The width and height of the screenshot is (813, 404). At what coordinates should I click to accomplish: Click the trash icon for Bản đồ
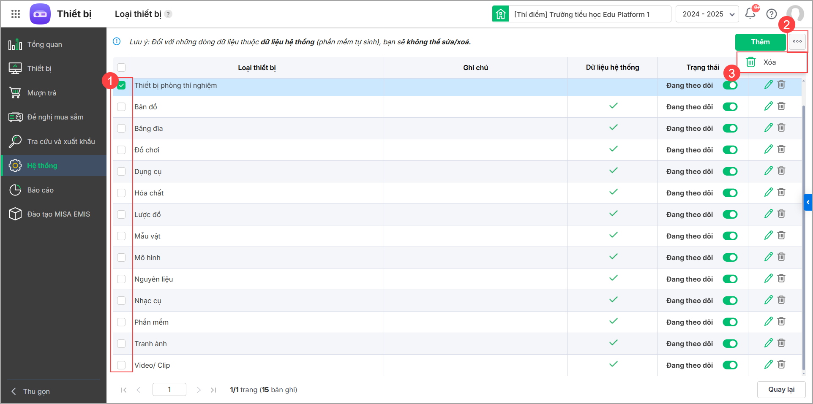point(781,106)
